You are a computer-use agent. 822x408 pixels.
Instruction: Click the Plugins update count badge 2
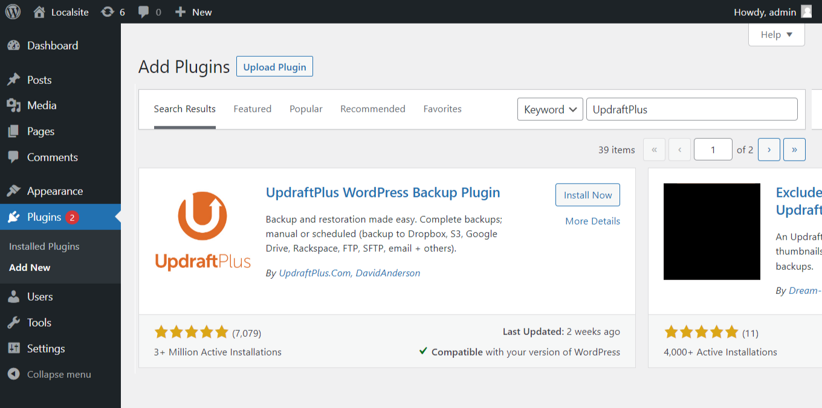(72, 217)
